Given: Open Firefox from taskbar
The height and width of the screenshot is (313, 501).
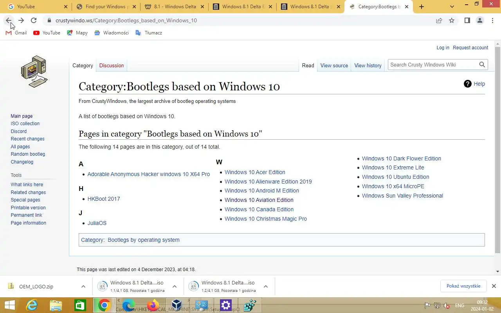Looking at the screenshot, I should pos(153,306).
